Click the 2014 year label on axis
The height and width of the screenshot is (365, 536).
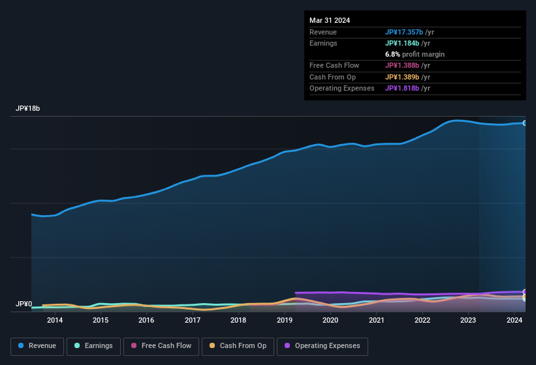(55, 320)
